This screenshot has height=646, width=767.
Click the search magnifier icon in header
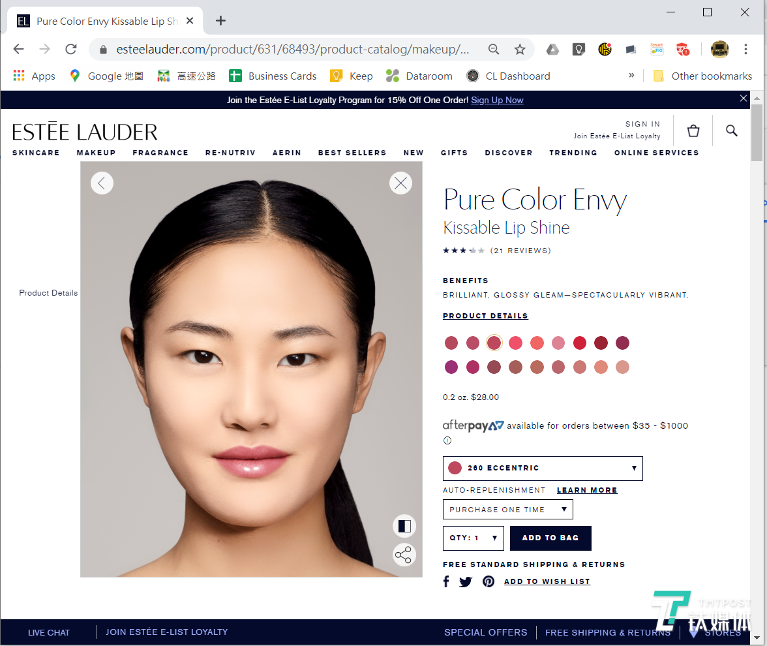pos(731,131)
